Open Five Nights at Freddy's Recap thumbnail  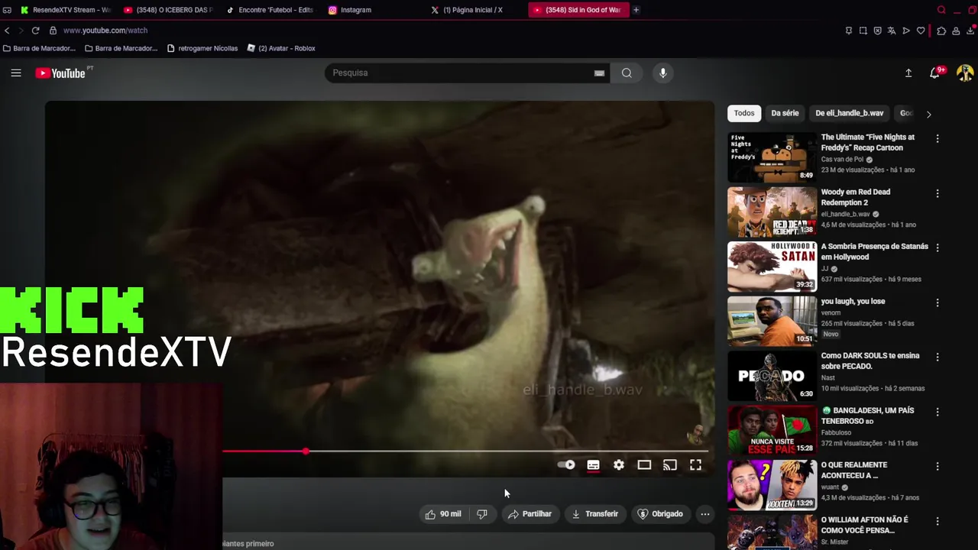click(772, 157)
